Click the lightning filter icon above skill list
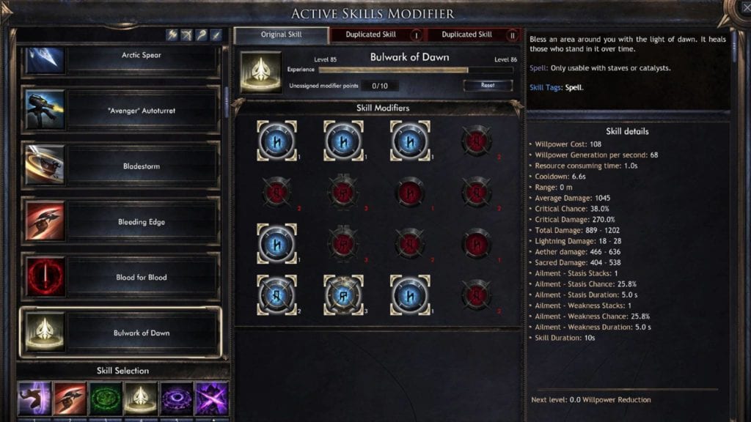 click(172, 34)
